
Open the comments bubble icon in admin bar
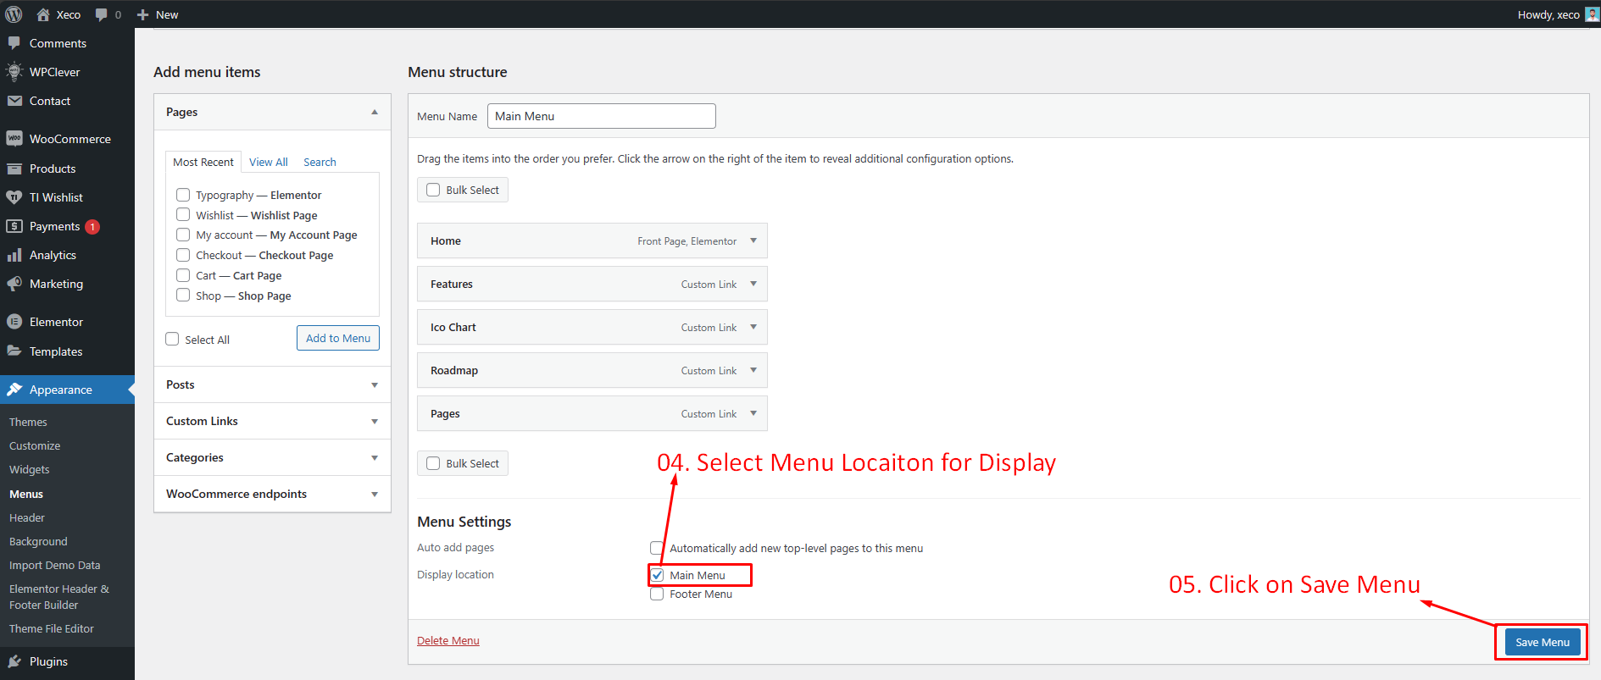point(102,14)
